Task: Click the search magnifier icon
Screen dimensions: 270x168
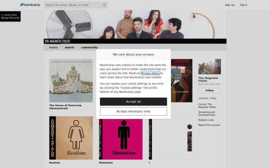Action: pos(104,5)
